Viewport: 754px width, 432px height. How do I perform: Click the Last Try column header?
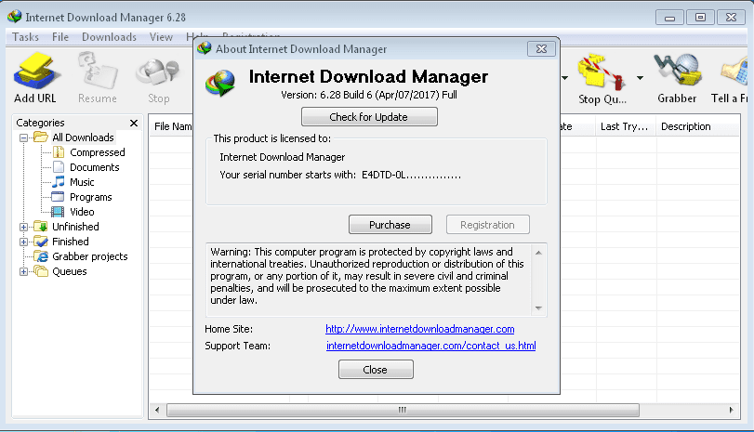coord(626,126)
